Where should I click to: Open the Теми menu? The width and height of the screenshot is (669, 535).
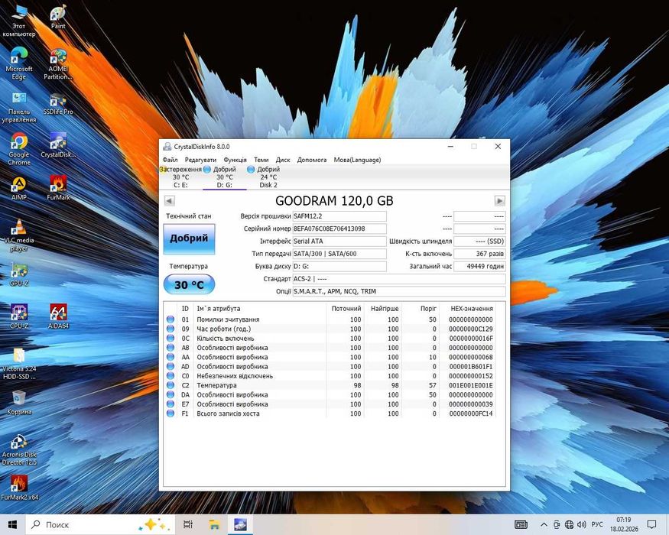click(x=261, y=160)
